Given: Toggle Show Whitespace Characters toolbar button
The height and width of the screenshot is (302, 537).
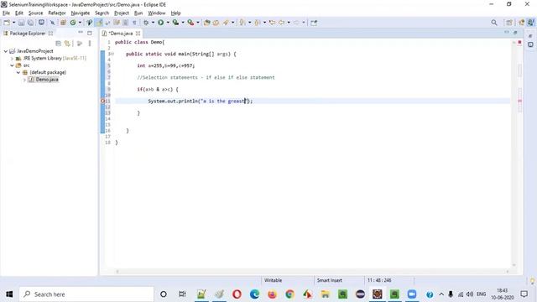Looking at the screenshot, I should (x=134, y=23).
